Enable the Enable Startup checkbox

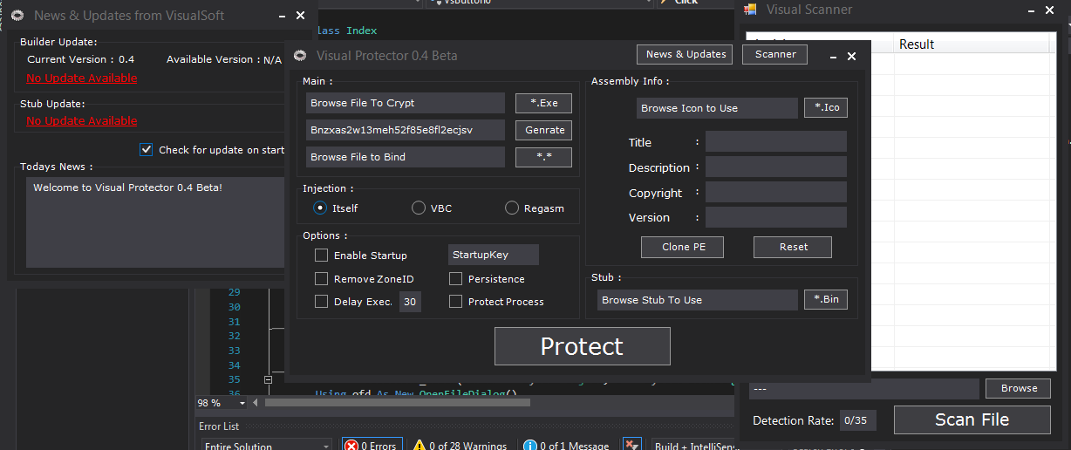322,256
